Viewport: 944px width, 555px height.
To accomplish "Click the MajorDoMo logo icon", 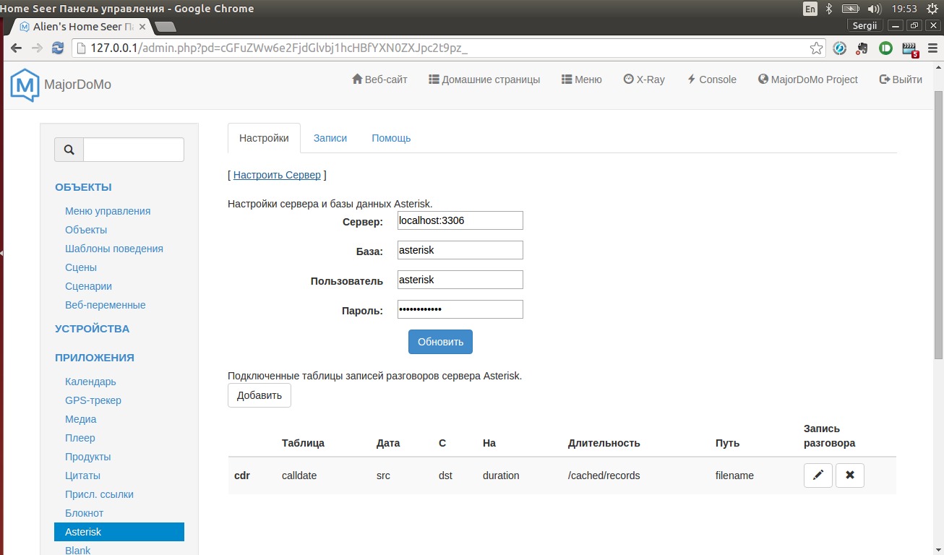I will pyautogui.click(x=25, y=85).
